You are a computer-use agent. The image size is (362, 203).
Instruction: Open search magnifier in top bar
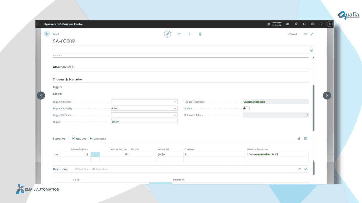click(x=296, y=24)
